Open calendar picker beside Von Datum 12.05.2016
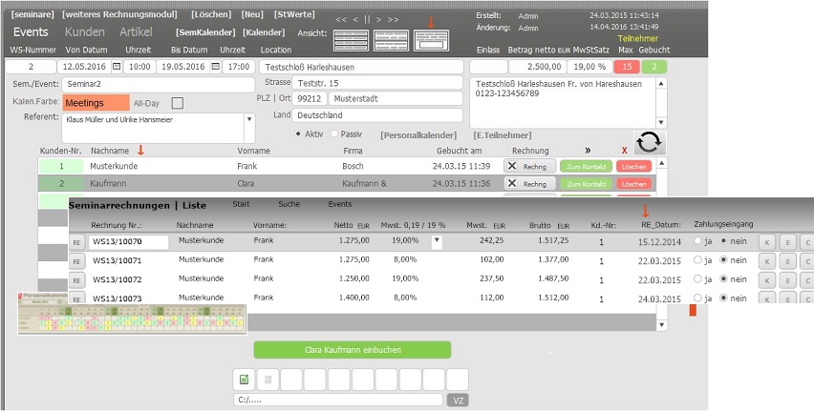Viewport: 814px width, 411px height. pyautogui.click(x=117, y=67)
